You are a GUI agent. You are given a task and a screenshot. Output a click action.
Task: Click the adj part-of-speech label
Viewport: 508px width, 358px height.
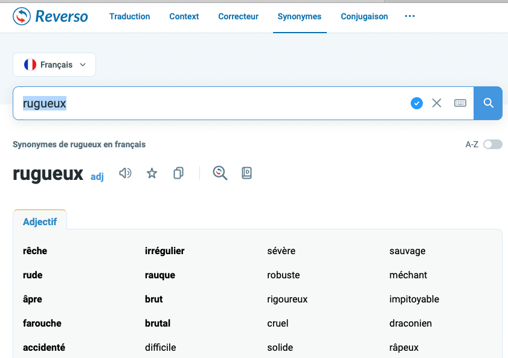coord(97,177)
